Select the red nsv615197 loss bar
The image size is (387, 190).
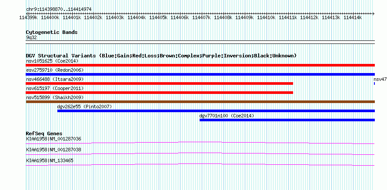tap(160, 93)
